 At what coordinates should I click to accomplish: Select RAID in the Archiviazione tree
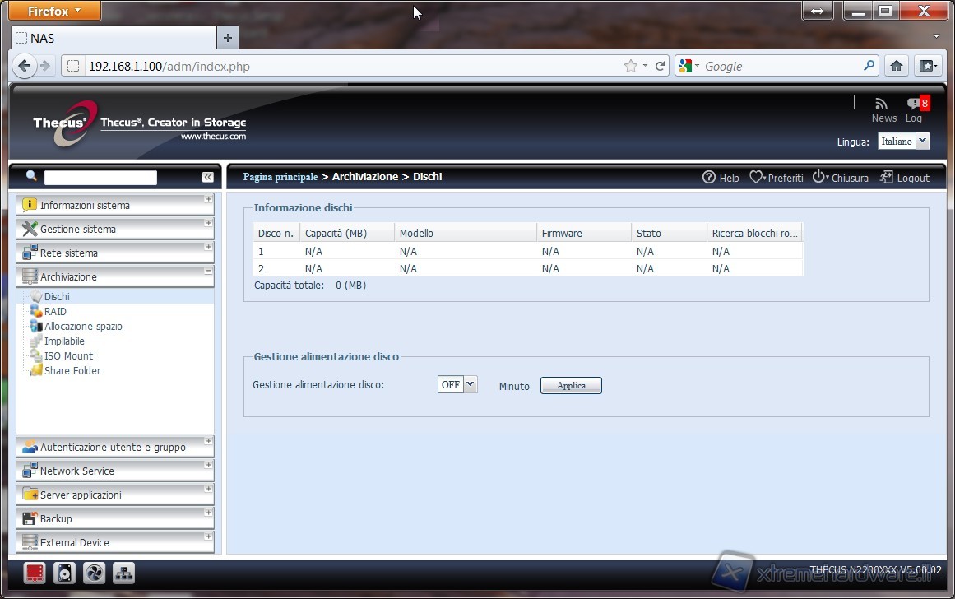click(x=55, y=312)
